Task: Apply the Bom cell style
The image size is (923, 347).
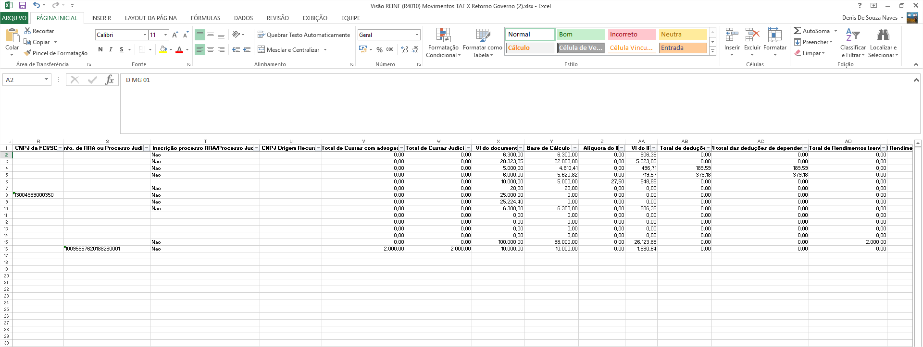Action: tap(581, 35)
